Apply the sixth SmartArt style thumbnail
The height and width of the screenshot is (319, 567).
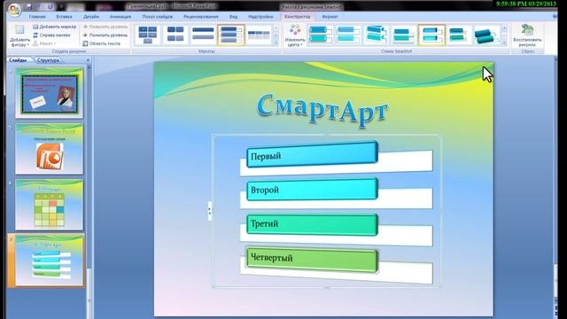[459, 35]
